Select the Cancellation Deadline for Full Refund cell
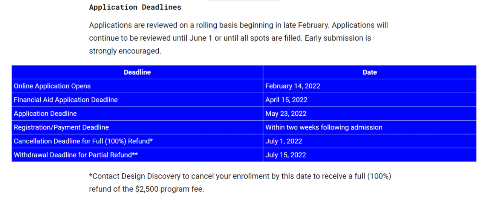Viewport: 482px width, 200px height. coord(83,141)
